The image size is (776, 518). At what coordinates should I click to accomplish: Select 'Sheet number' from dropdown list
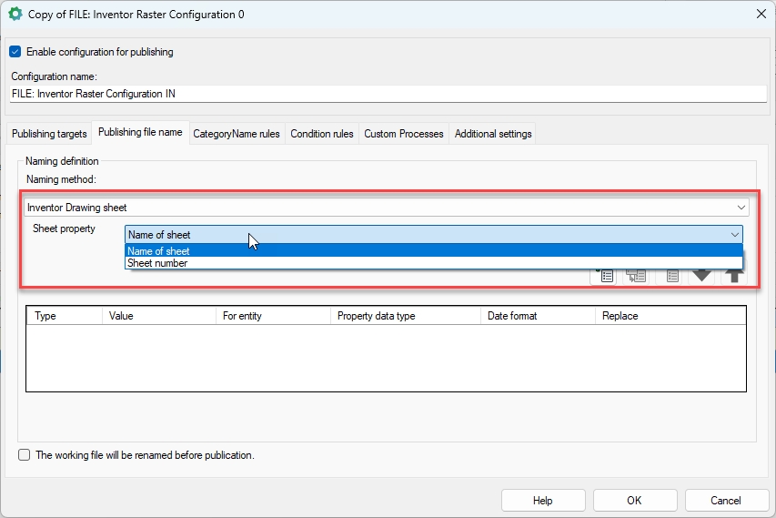[x=157, y=263]
